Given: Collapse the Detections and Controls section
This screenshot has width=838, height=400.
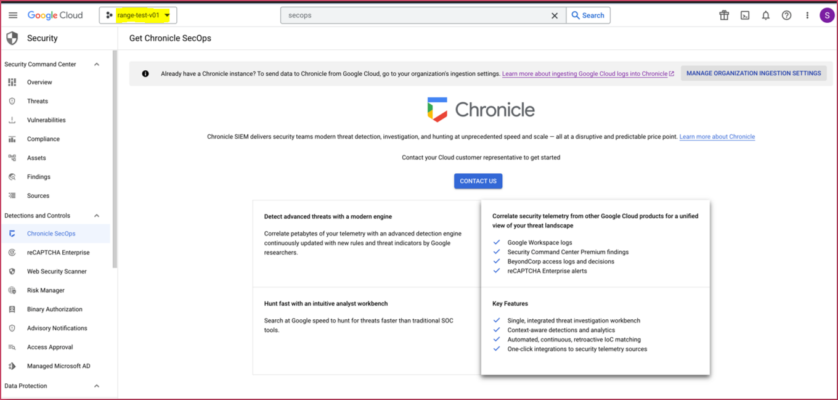Looking at the screenshot, I should coord(97,216).
